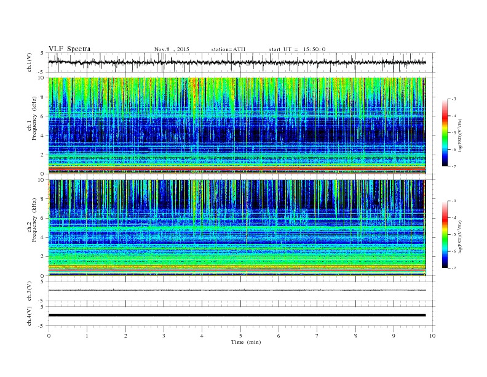Click the ch.1 colorbar log(PSD) label

pos(461,135)
